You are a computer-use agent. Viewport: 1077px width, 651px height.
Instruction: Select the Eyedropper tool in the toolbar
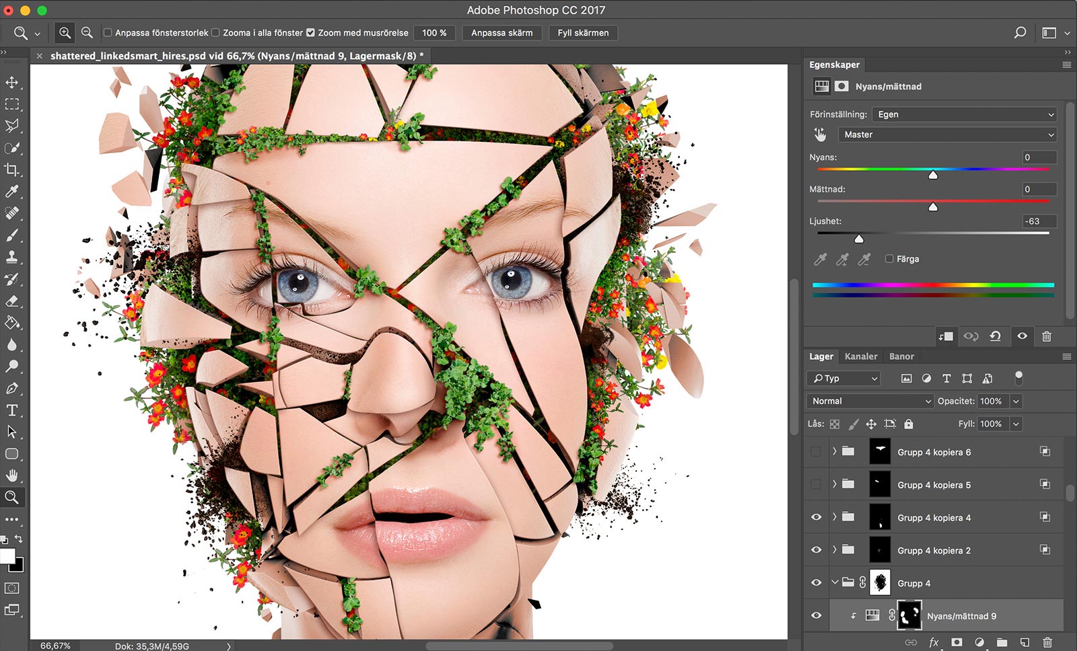tap(12, 192)
